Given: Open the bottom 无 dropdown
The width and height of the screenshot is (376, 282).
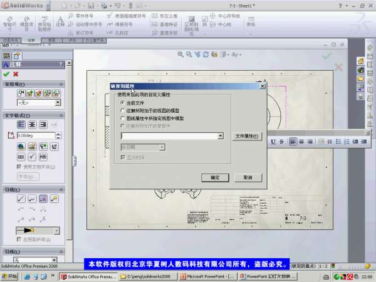Looking at the screenshot, I should point(54,260).
